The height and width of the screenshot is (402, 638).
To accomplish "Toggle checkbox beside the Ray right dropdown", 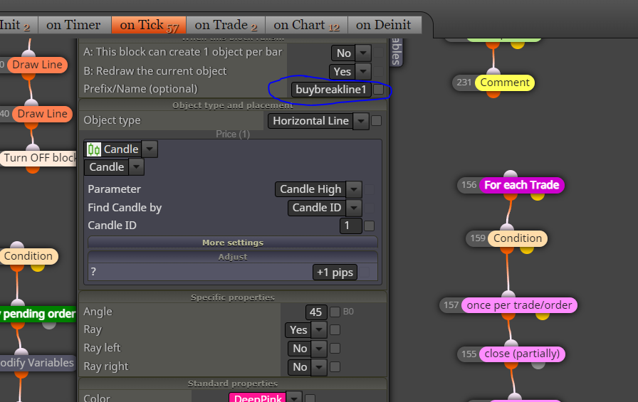I will point(335,367).
